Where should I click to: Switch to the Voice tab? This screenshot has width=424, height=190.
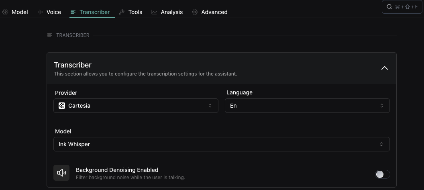tap(53, 12)
